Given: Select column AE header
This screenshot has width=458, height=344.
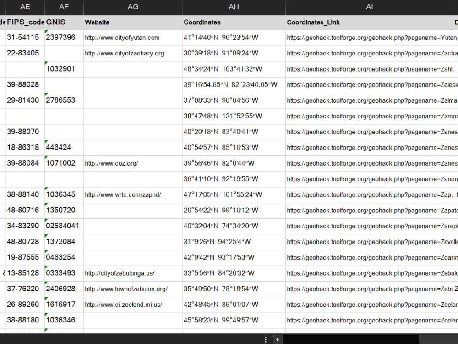Looking at the screenshot, I should pyautogui.click(x=25, y=7).
